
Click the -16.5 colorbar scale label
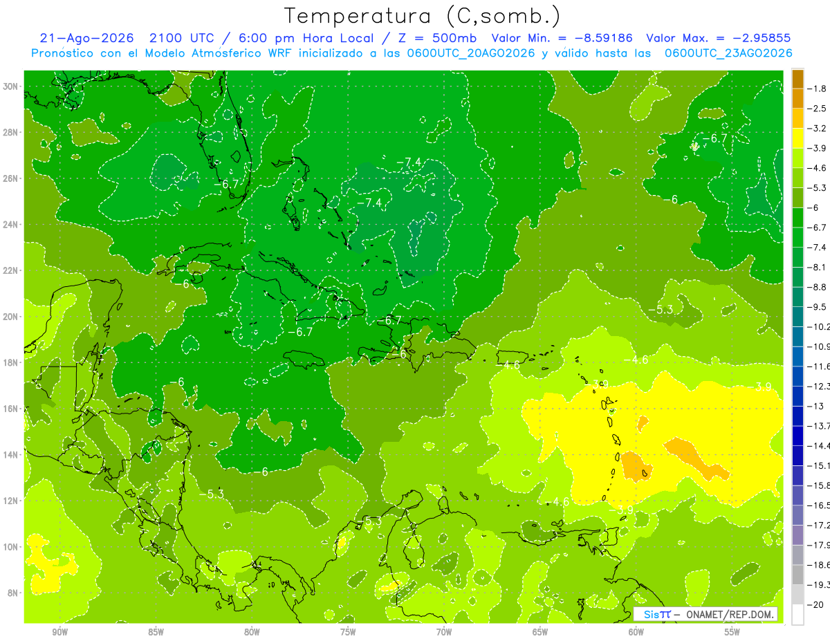click(820, 505)
